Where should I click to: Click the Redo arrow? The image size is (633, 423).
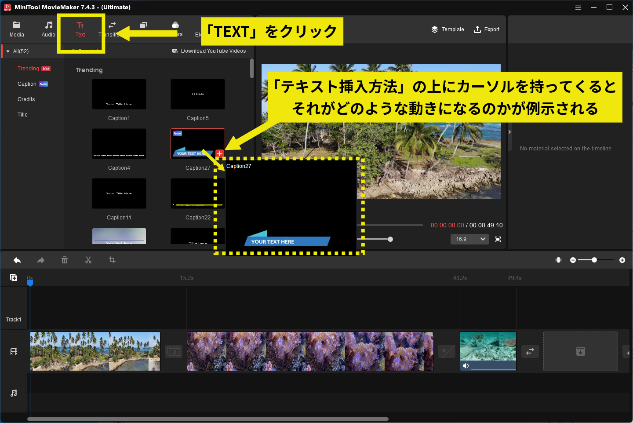(41, 260)
